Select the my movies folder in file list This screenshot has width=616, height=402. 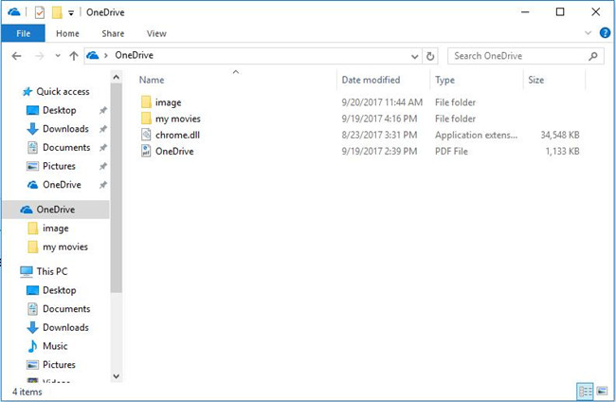[177, 119]
